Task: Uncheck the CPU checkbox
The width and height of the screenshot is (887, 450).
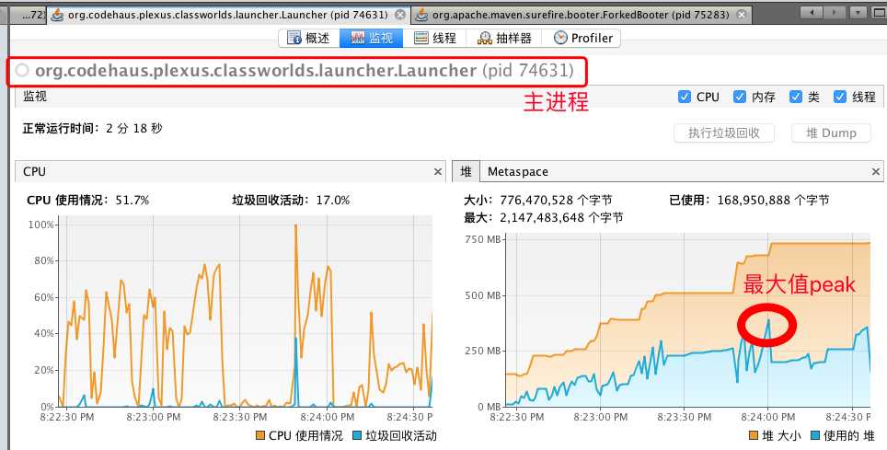Action: [x=684, y=97]
